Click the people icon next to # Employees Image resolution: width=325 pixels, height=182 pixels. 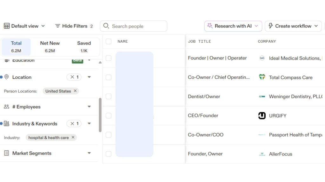[x=6, y=107]
